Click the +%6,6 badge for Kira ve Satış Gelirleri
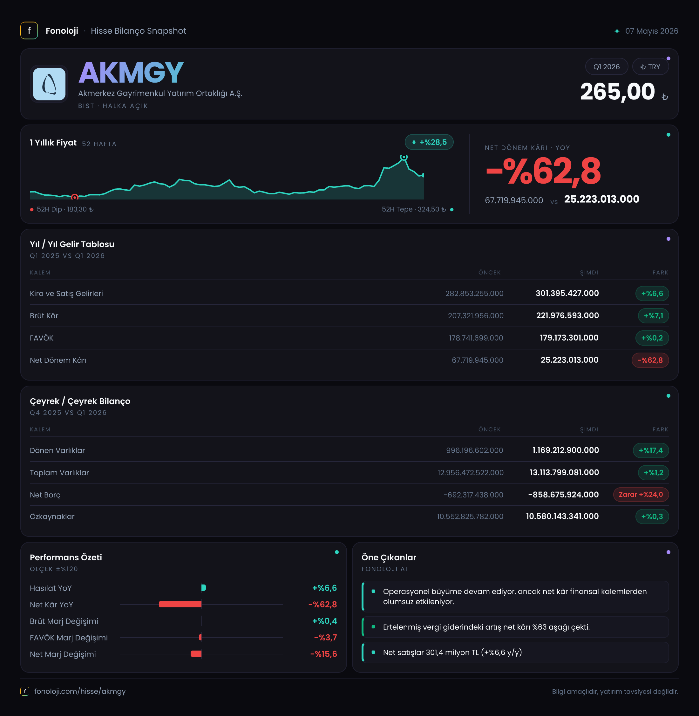The width and height of the screenshot is (699, 716). point(652,294)
